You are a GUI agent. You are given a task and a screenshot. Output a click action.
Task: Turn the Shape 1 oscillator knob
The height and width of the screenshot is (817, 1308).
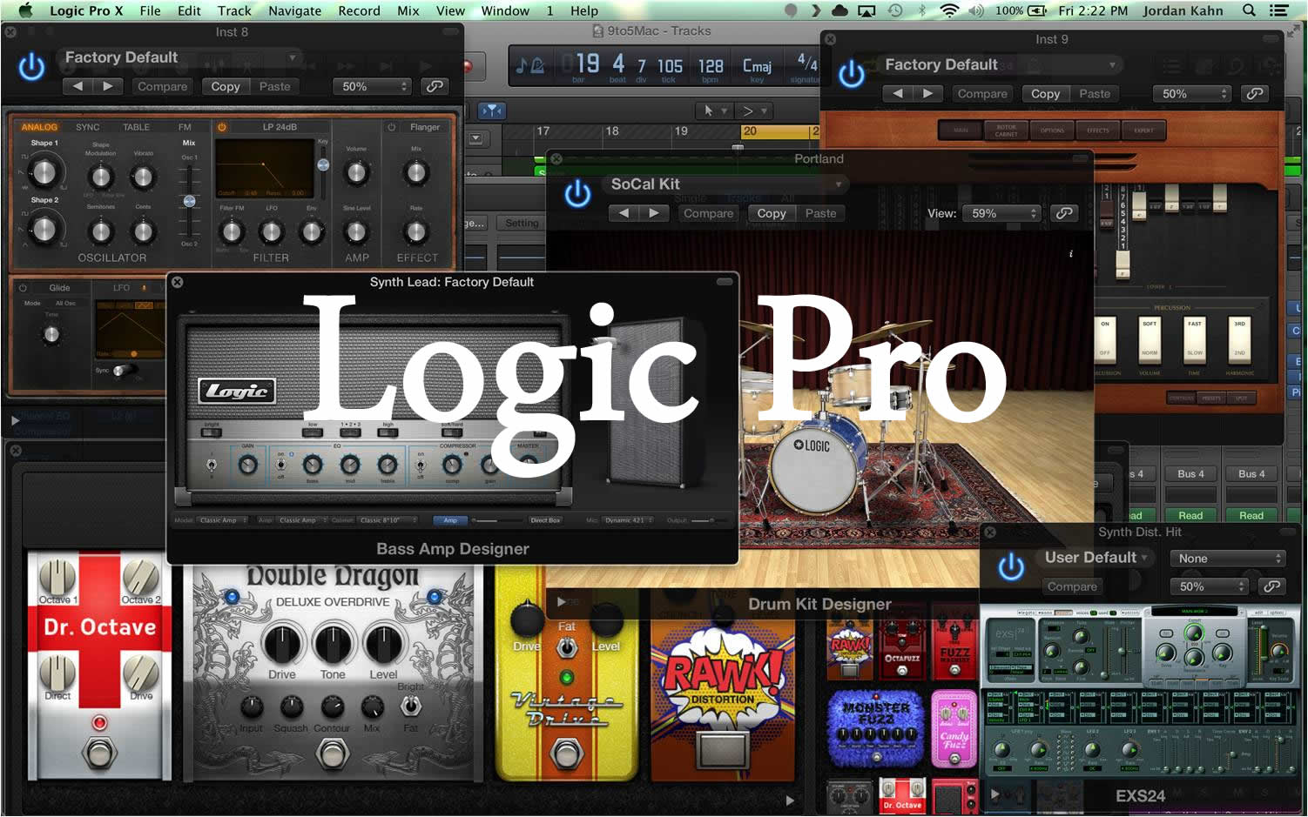pos(44,171)
